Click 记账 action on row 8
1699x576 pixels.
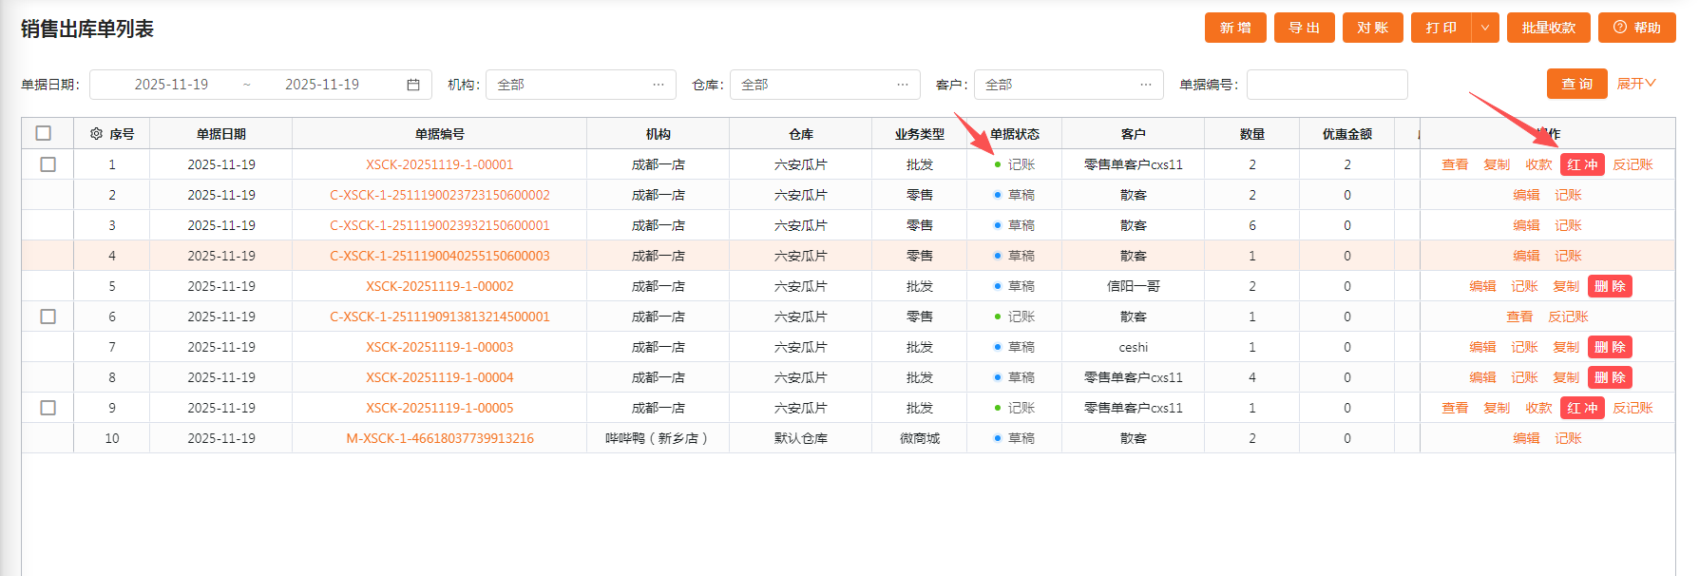[1524, 377]
